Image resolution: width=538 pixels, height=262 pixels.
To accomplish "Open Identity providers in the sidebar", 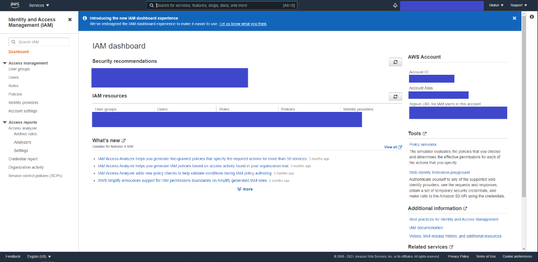I will pyautogui.click(x=23, y=103).
